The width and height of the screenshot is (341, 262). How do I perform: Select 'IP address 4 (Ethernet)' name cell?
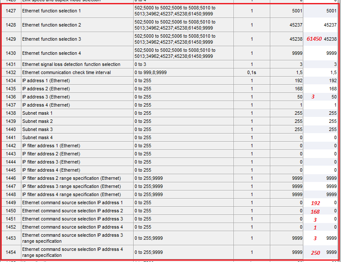pyautogui.click(x=77, y=105)
